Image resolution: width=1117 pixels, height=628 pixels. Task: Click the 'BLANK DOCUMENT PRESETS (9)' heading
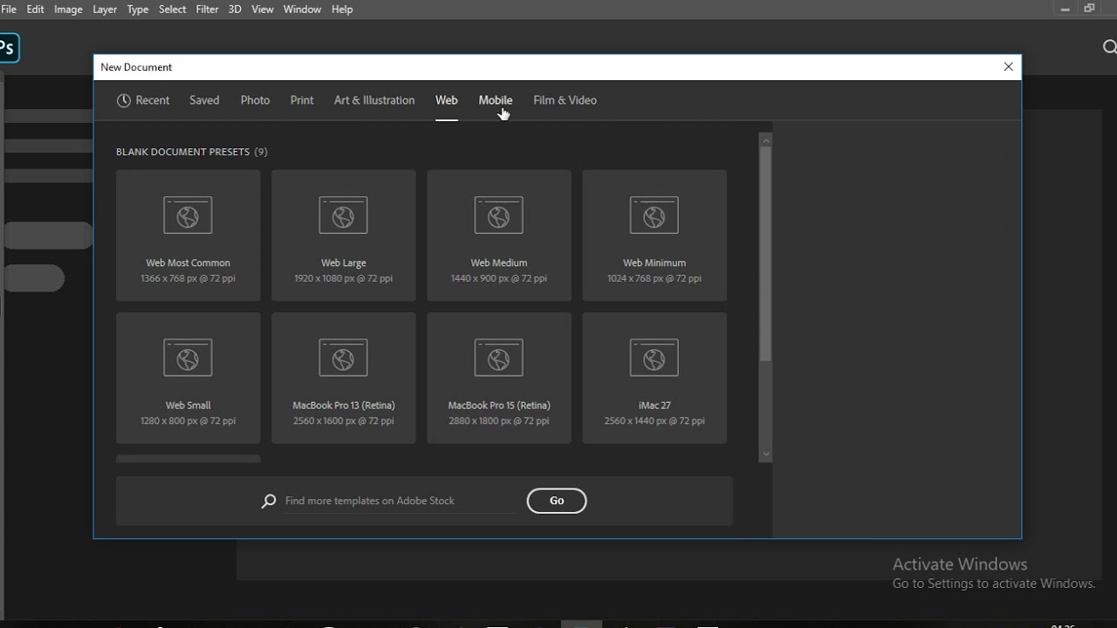coord(192,152)
